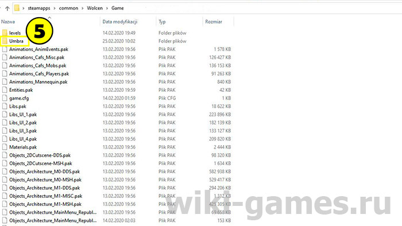The height and width of the screenshot is (226, 402).
Task: Click the game.cfg file icon
Action: (5, 98)
